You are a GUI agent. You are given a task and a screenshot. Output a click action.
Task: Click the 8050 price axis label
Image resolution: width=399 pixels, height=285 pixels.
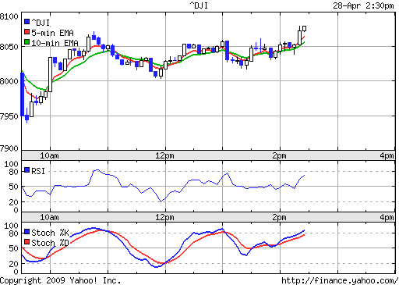tap(9, 47)
